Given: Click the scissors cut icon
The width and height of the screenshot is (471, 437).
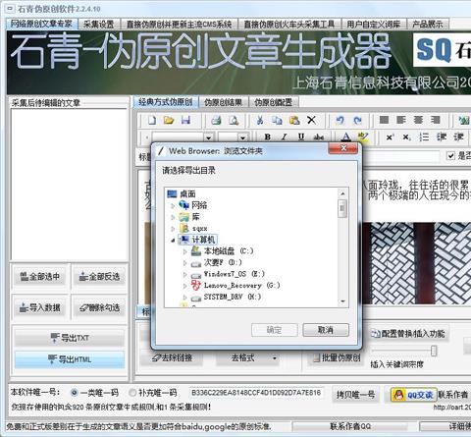Looking at the screenshot, I should click(260, 120).
